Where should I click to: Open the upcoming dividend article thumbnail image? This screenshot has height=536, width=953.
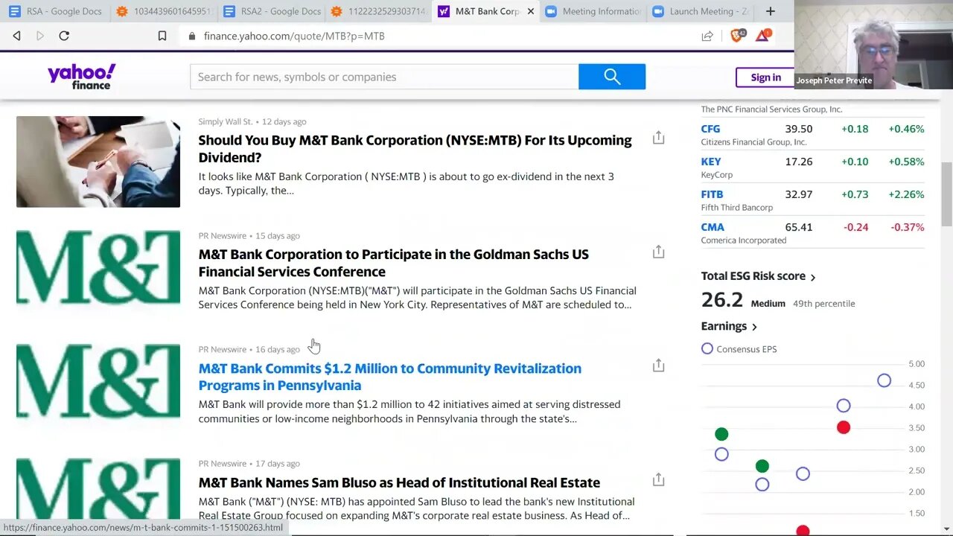pyautogui.click(x=98, y=162)
